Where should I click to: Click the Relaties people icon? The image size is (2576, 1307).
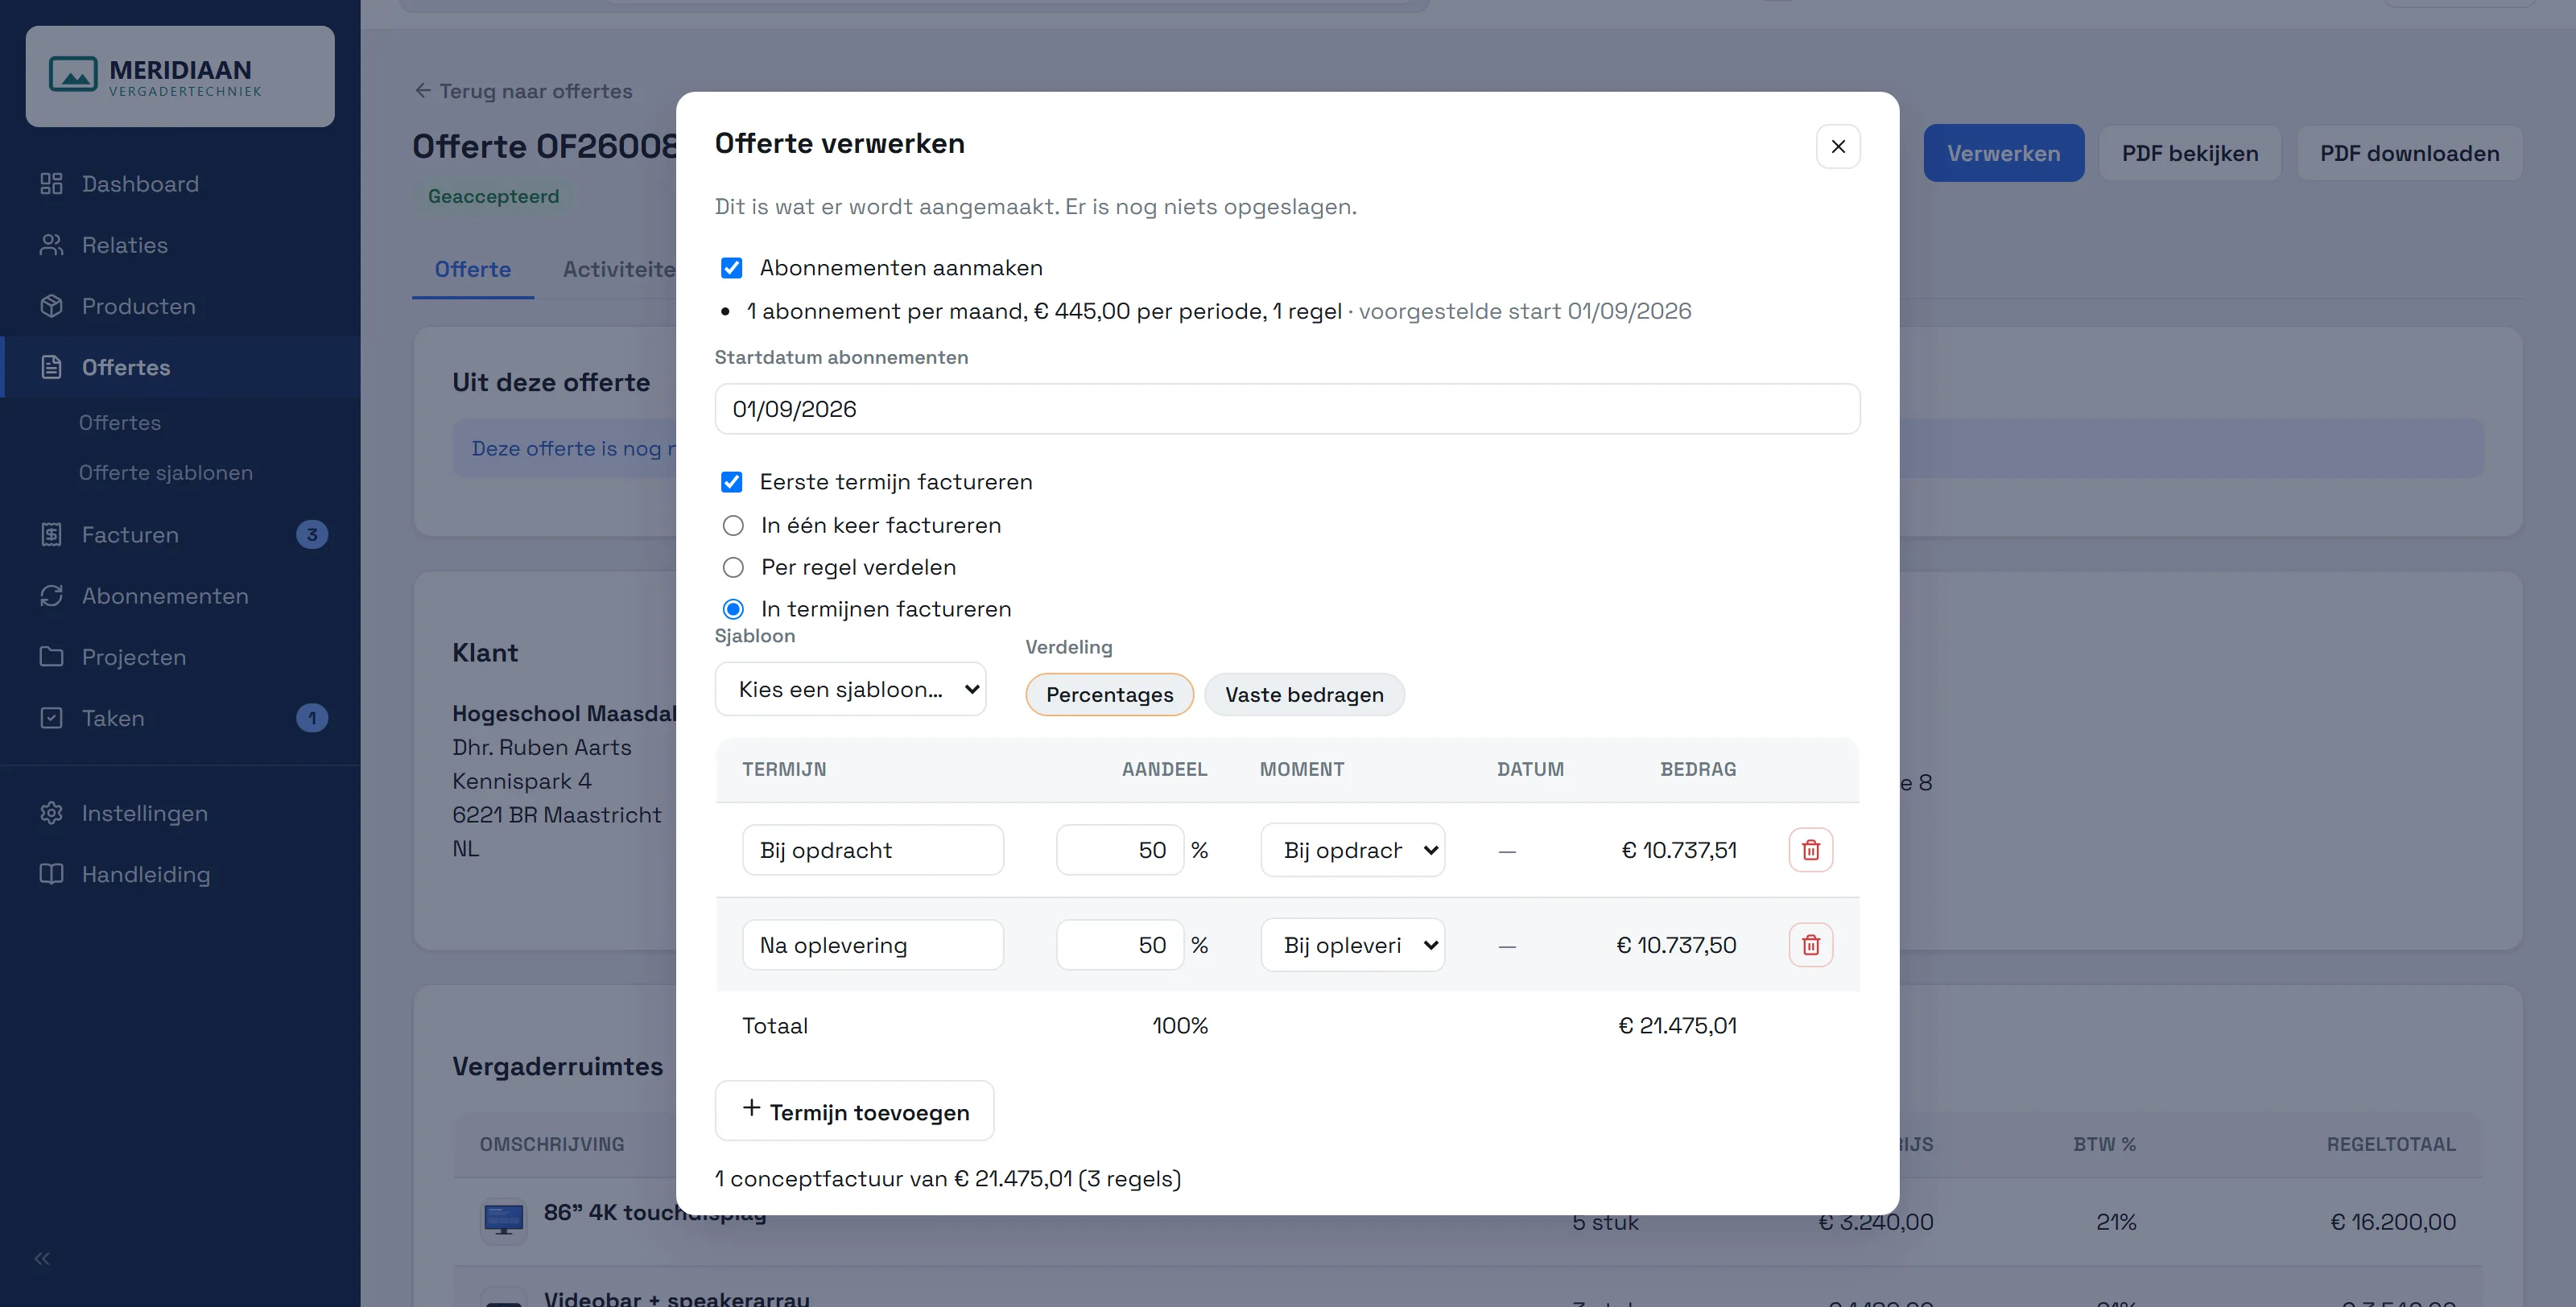click(x=51, y=245)
